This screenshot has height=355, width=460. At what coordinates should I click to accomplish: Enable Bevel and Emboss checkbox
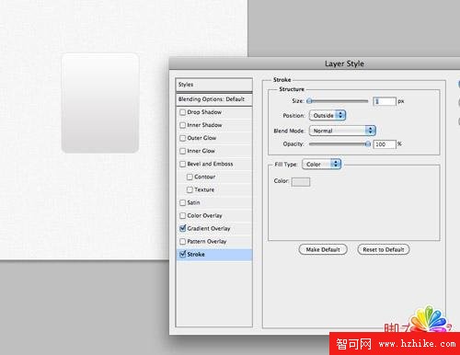click(x=182, y=164)
